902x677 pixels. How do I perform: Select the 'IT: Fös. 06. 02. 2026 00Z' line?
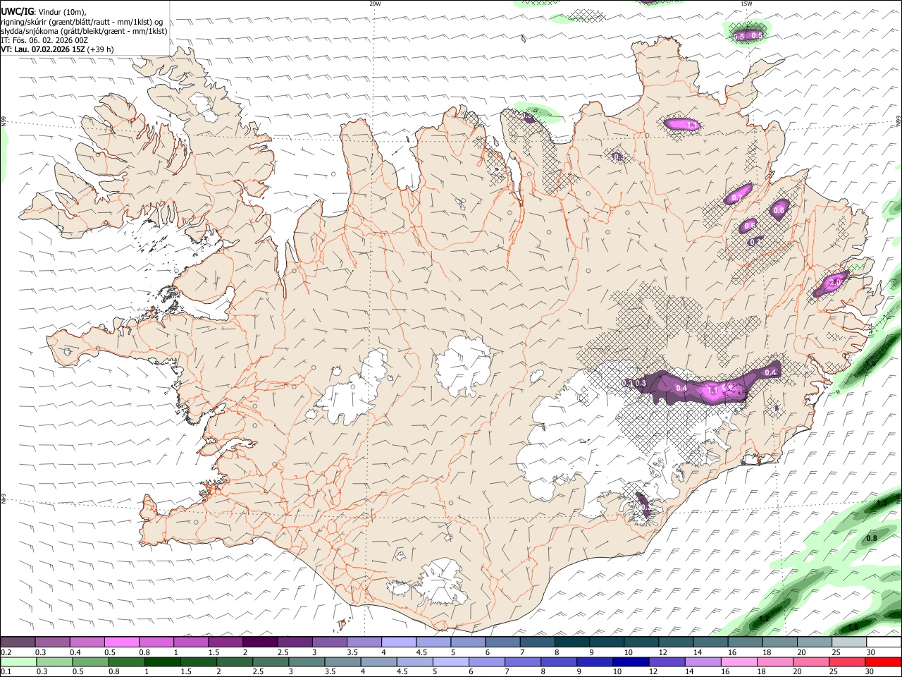(x=44, y=40)
